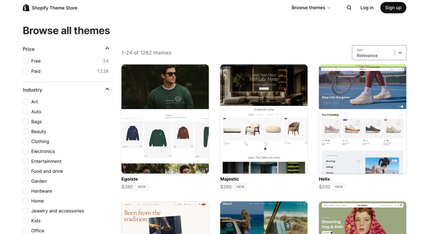Click the '1-24 of 1262 themes' count text
The width and height of the screenshot is (429, 234).
pyautogui.click(x=146, y=53)
